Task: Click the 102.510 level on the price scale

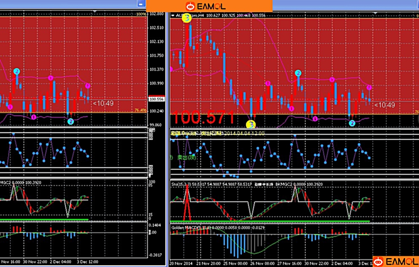Action: click(157, 28)
